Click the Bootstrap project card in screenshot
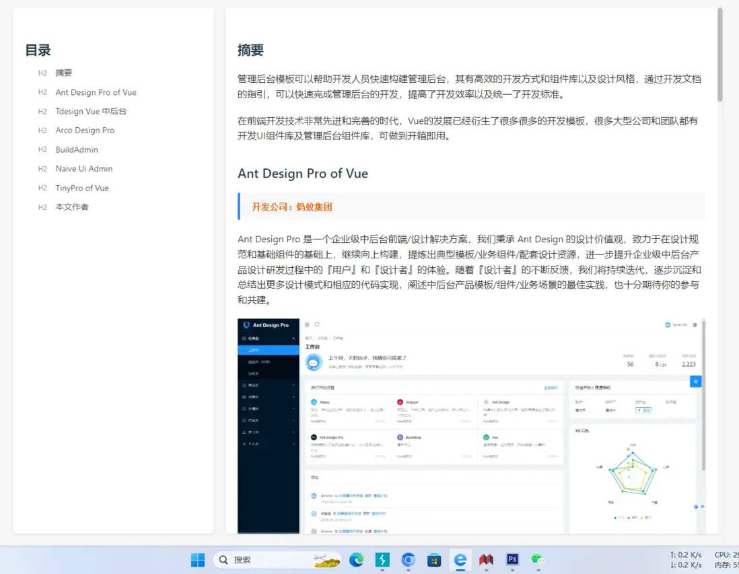The height and width of the screenshot is (574, 739). click(434, 446)
